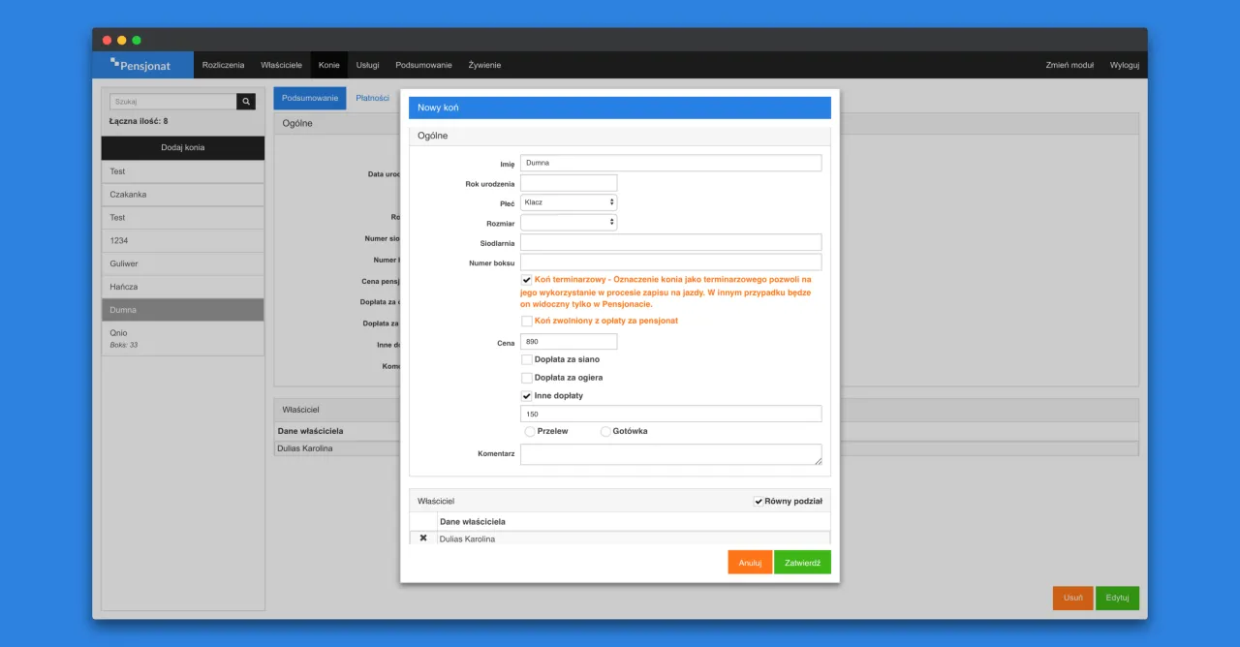Screen dimensions: 1240x647
Task: Choose Gotówka payment radio button
Action: pos(605,431)
